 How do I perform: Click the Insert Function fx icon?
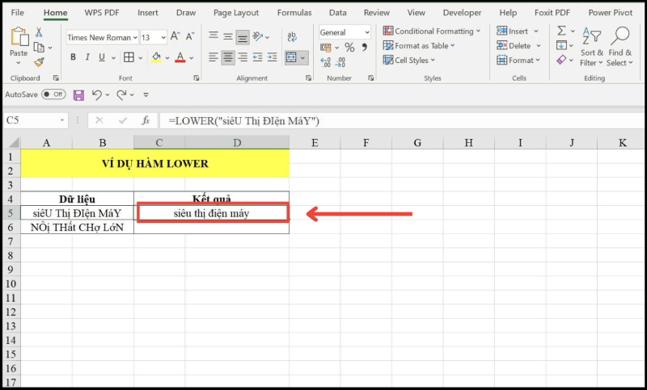146,120
